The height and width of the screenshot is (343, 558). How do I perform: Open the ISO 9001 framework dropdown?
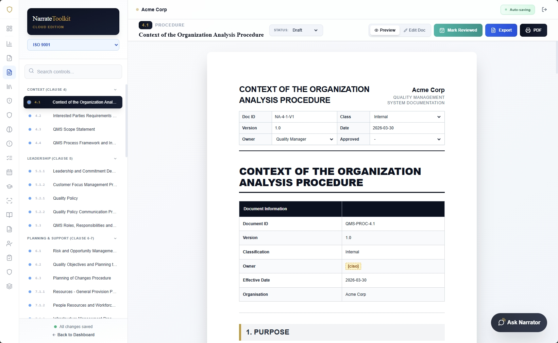pos(73,44)
